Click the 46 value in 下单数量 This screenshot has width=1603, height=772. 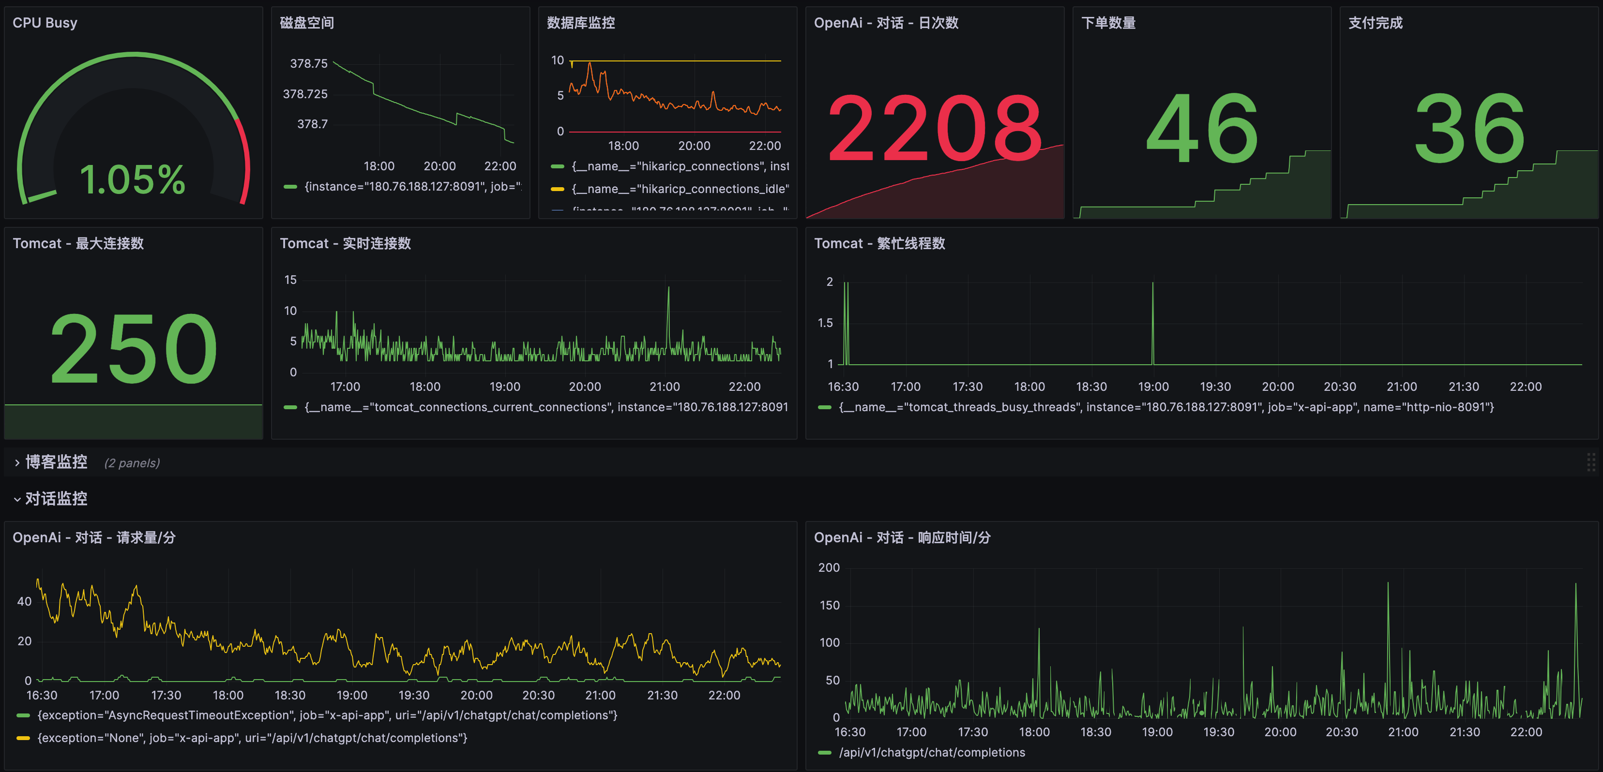pyautogui.click(x=1202, y=128)
